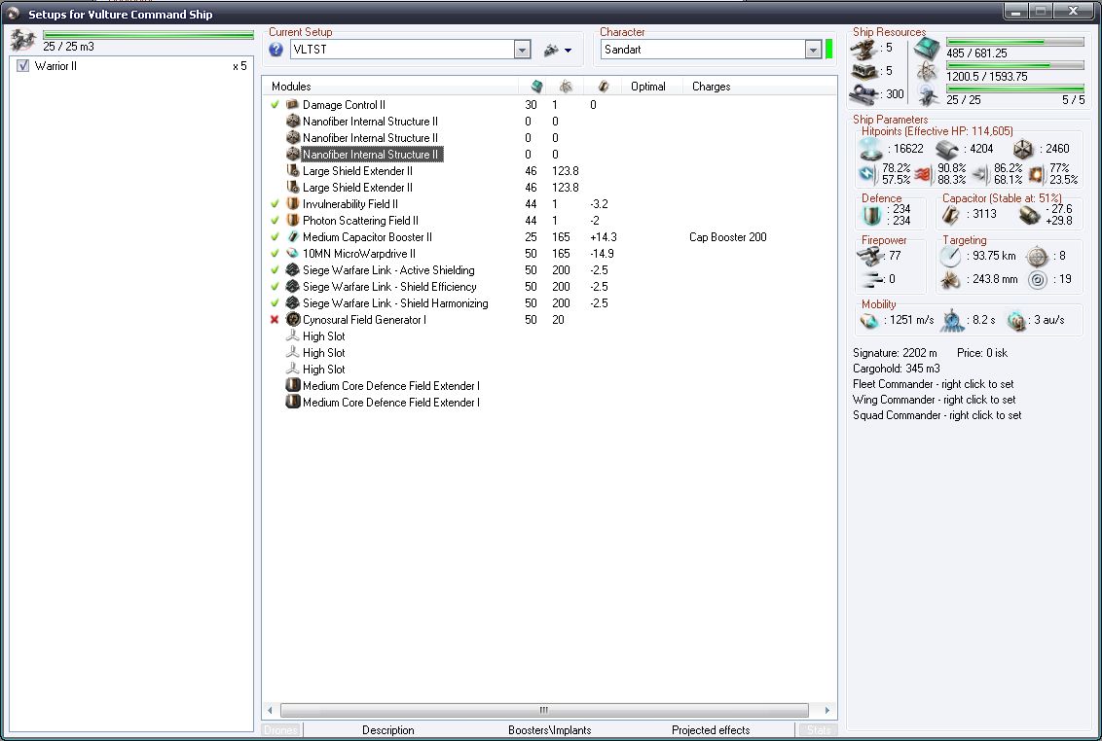The width and height of the screenshot is (1102, 741).
Task: Click the first empty High Slot icon
Action: (293, 335)
